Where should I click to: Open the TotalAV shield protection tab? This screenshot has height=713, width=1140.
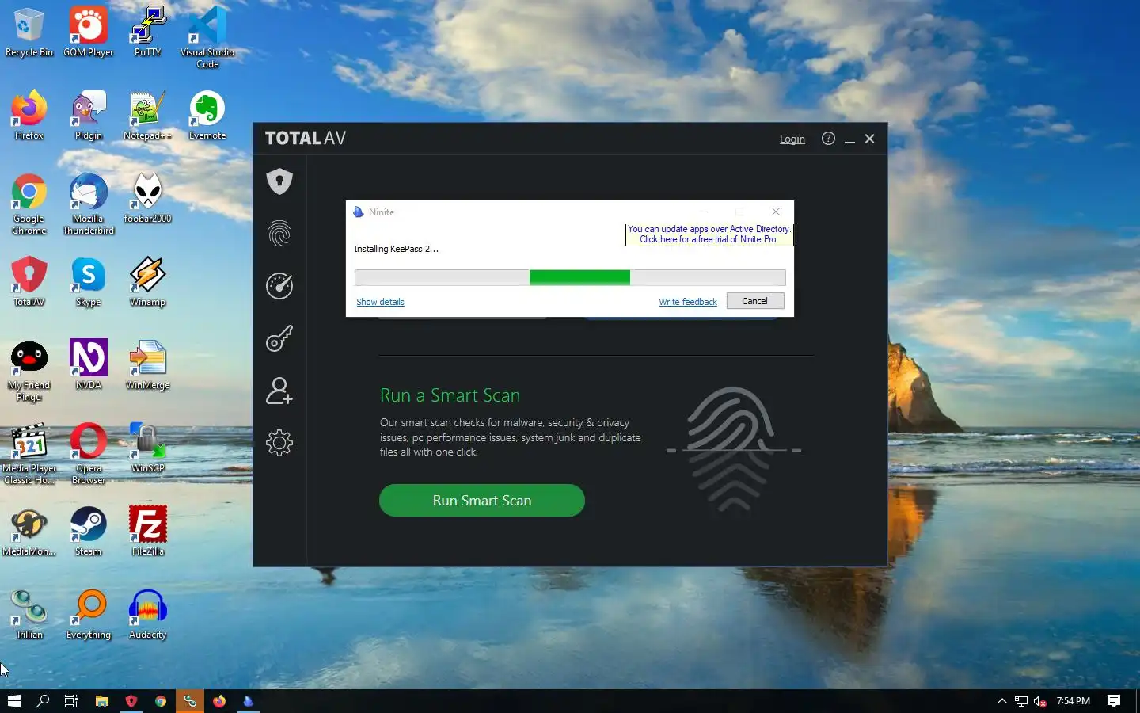pos(279,181)
